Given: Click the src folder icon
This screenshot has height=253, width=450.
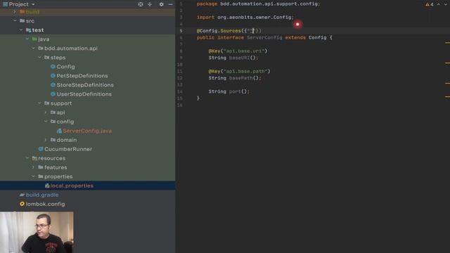Looking at the screenshot, I should pyautogui.click(x=22, y=20).
